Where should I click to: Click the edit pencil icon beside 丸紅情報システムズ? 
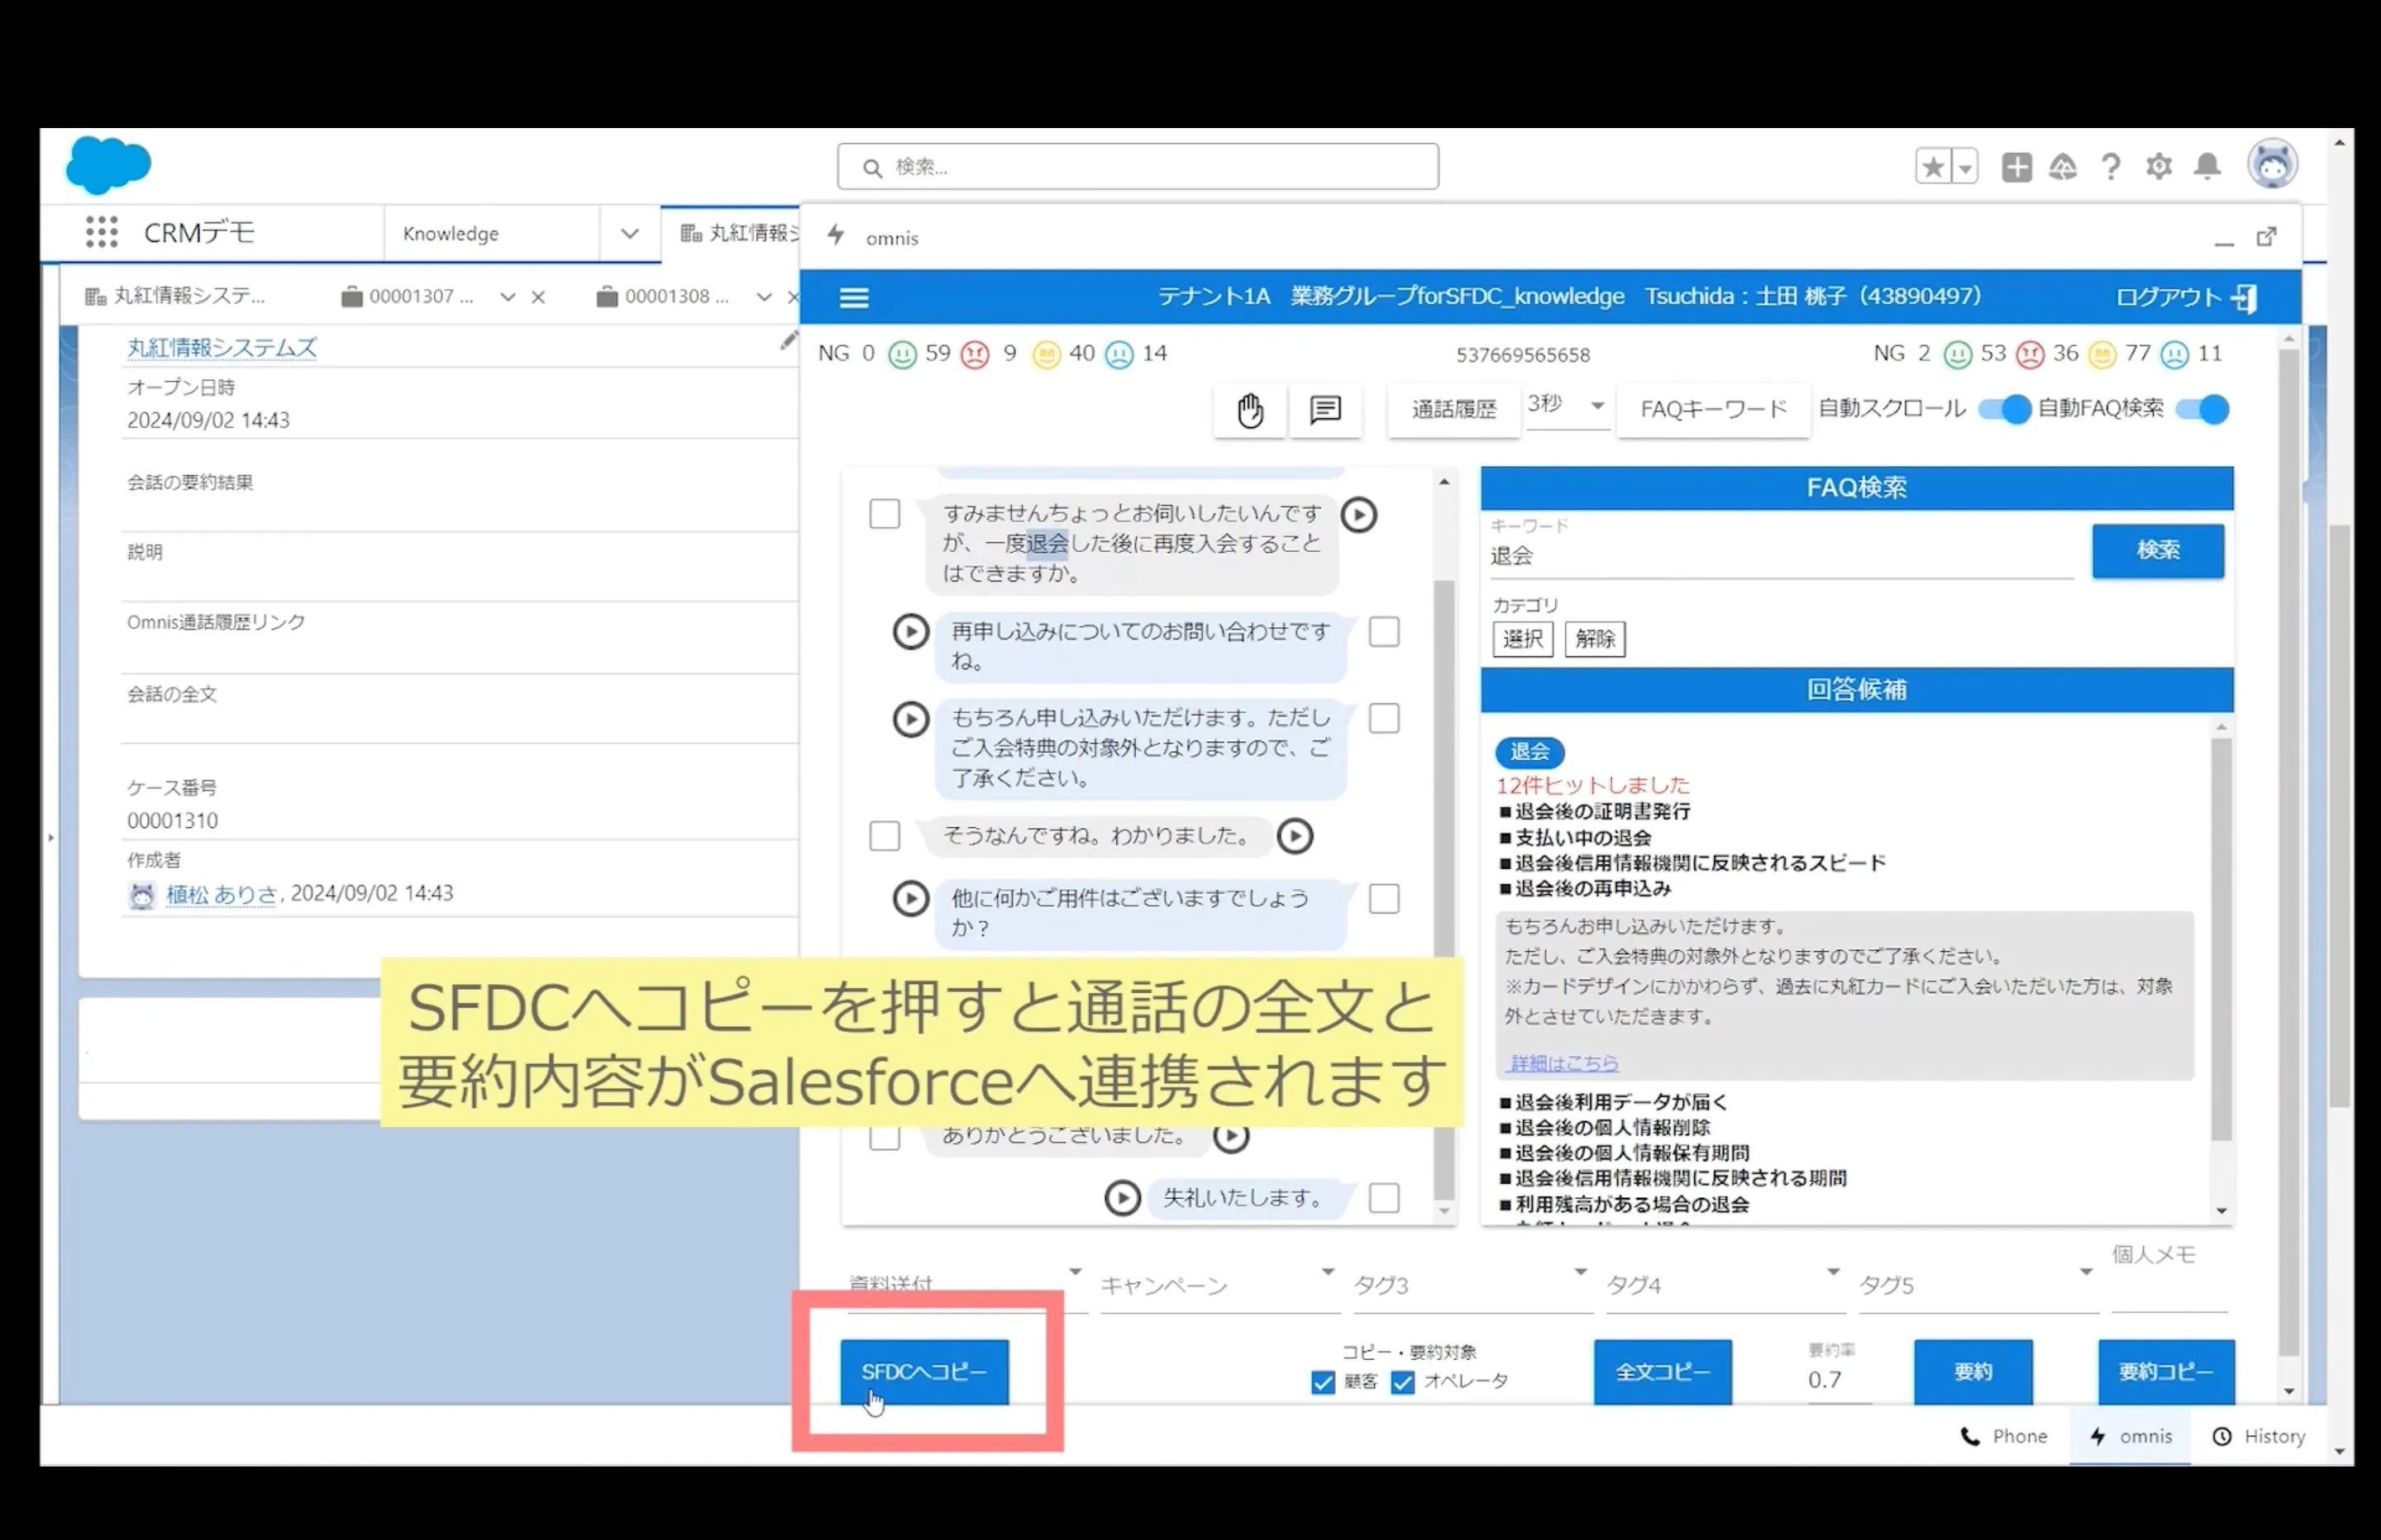790,341
